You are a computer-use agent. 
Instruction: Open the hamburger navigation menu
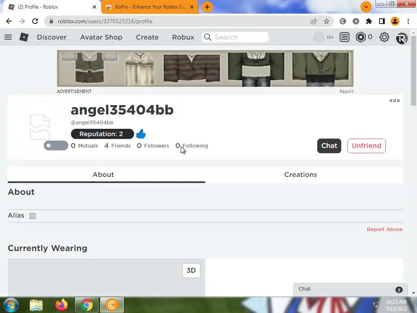(8, 37)
